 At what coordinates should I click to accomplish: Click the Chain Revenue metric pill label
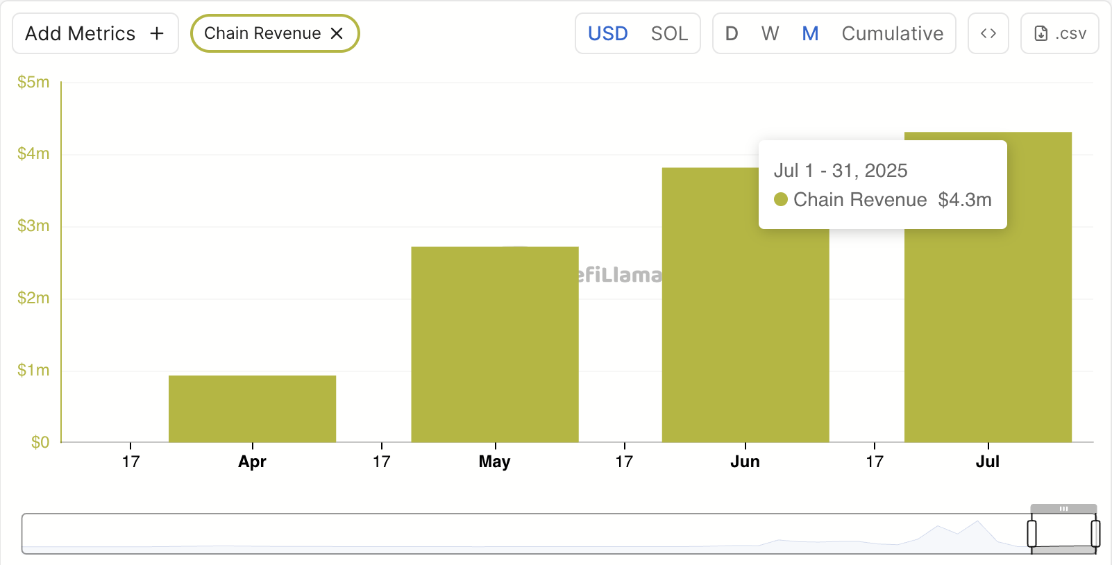tap(262, 33)
